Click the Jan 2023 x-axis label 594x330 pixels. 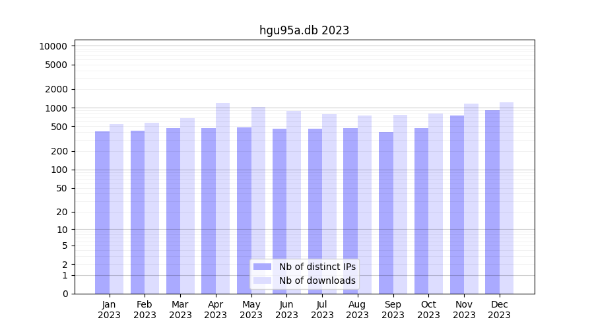(110, 310)
